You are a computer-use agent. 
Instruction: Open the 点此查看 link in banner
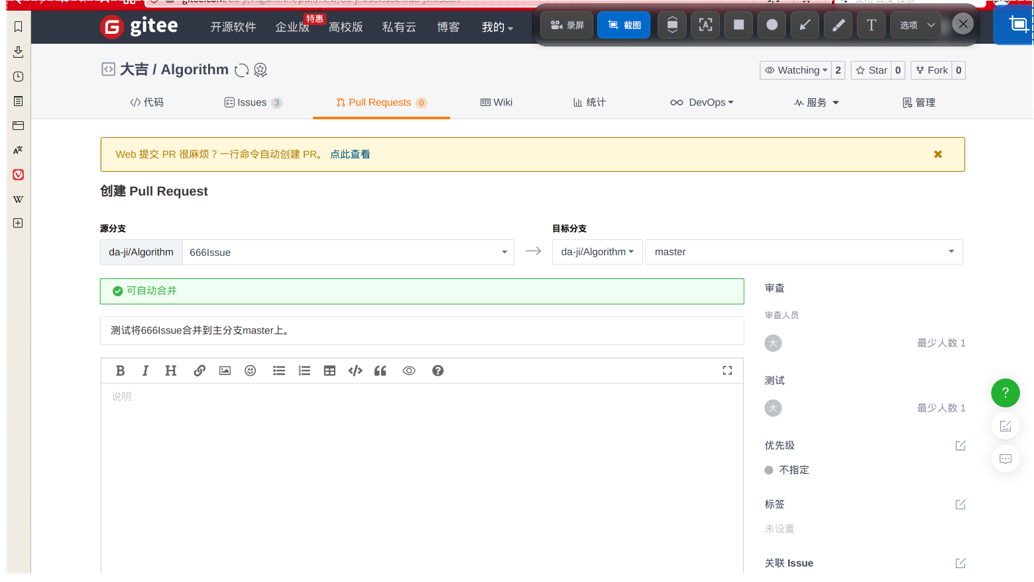[x=350, y=154]
